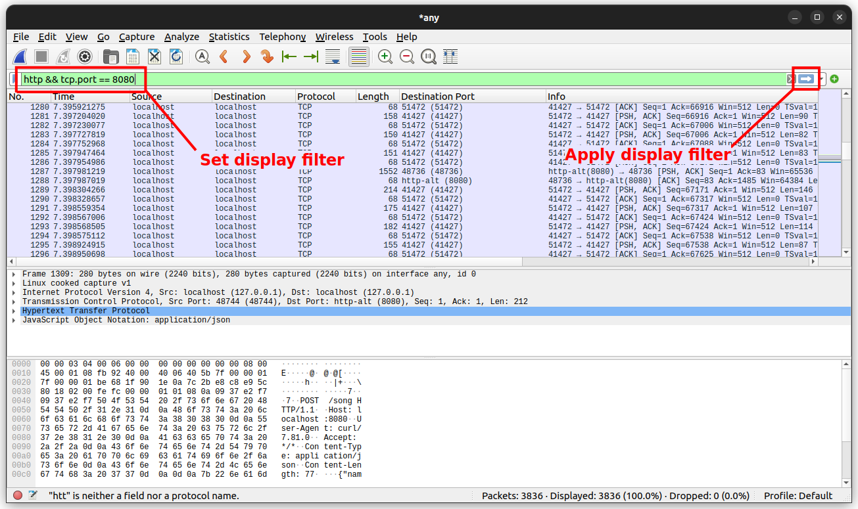This screenshot has width=858, height=509.
Task: Expand the Frame 1309 details
Action: 14,274
